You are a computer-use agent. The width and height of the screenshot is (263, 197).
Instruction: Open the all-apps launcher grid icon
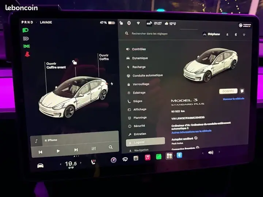click(169, 156)
